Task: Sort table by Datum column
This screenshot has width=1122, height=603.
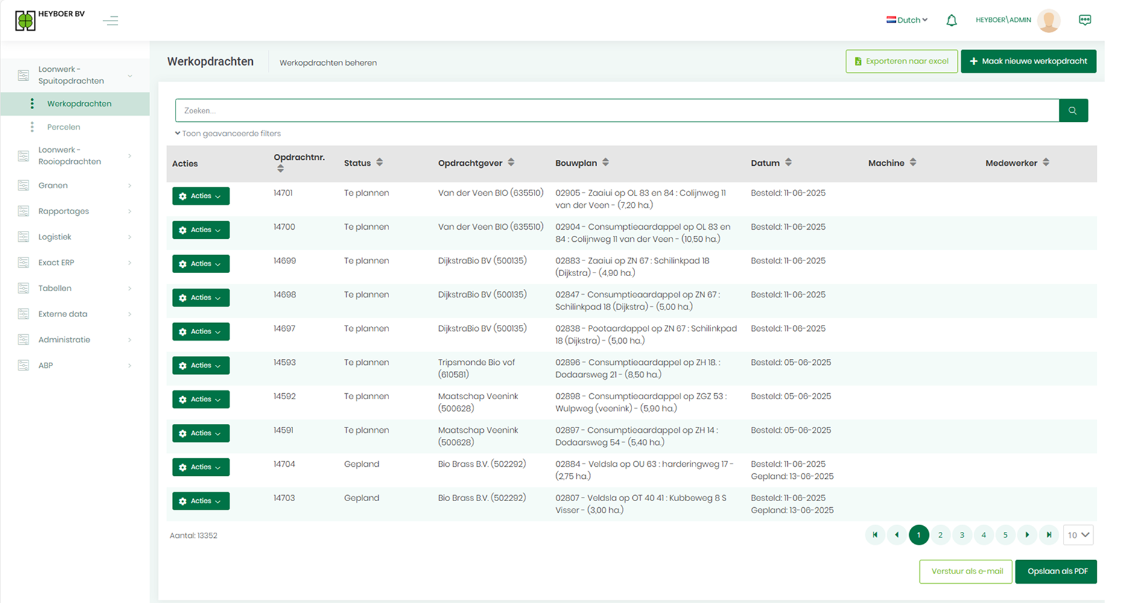Action: 788,163
